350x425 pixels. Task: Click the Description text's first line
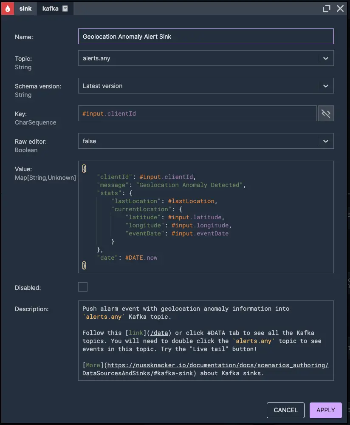(186, 309)
